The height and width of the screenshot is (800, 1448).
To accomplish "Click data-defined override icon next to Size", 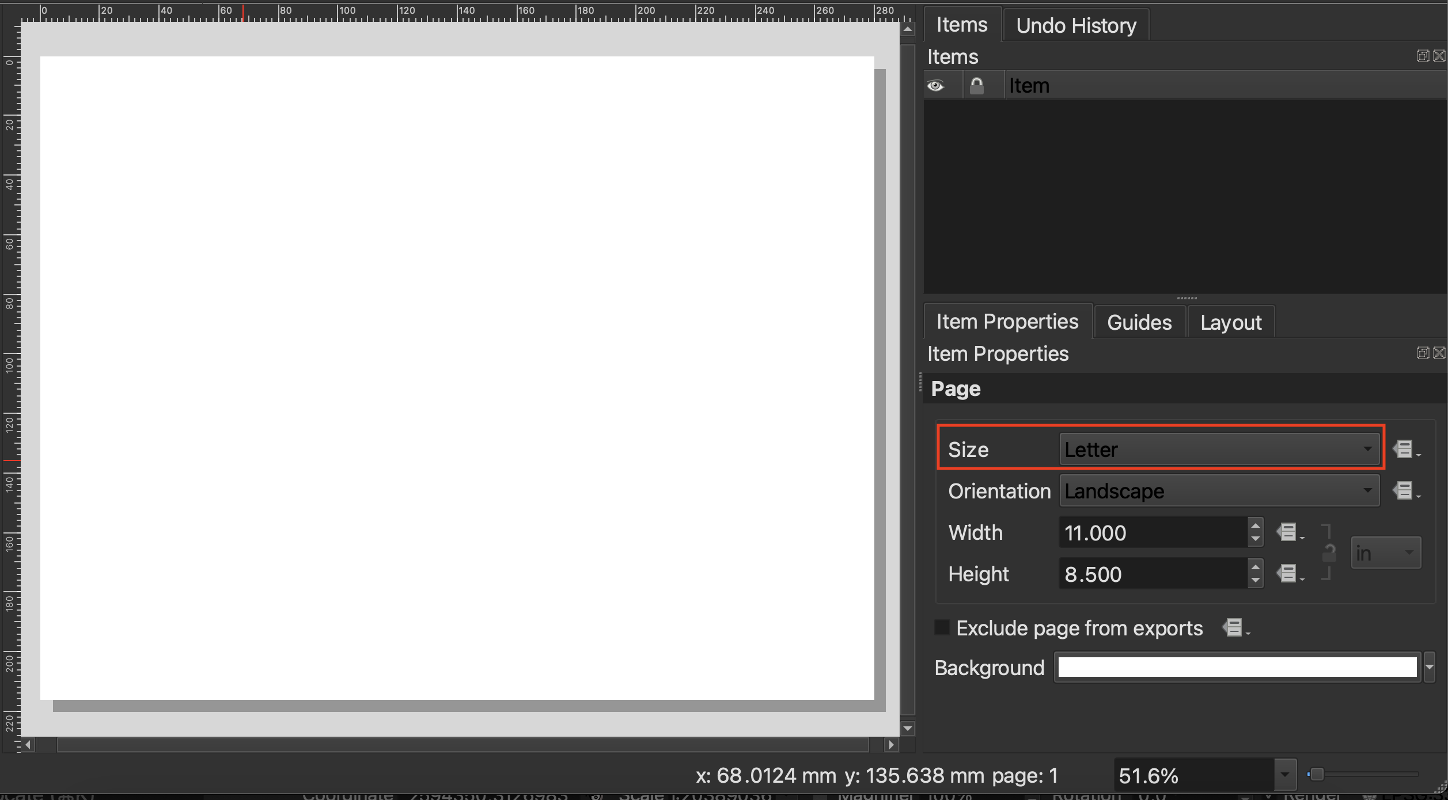I will tap(1405, 449).
